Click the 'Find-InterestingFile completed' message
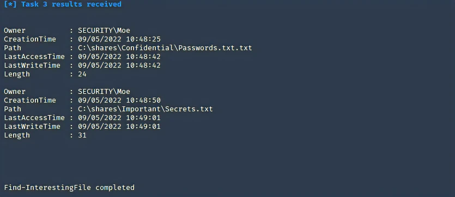This screenshot has width=455, height=197. coord(69,187)
